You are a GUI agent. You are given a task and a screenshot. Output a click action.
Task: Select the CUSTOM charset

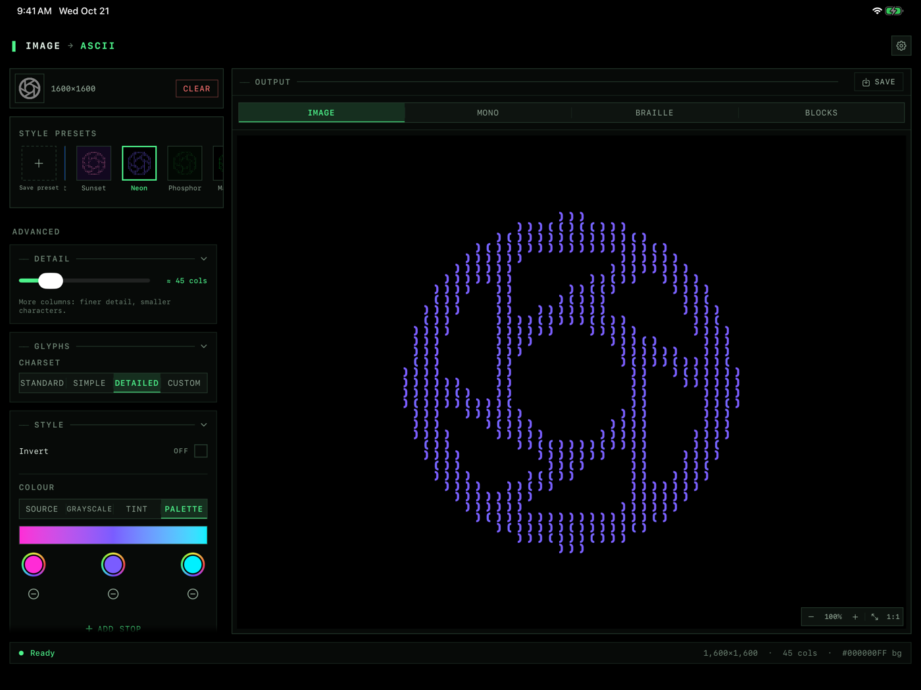click(x=184, y=383)
